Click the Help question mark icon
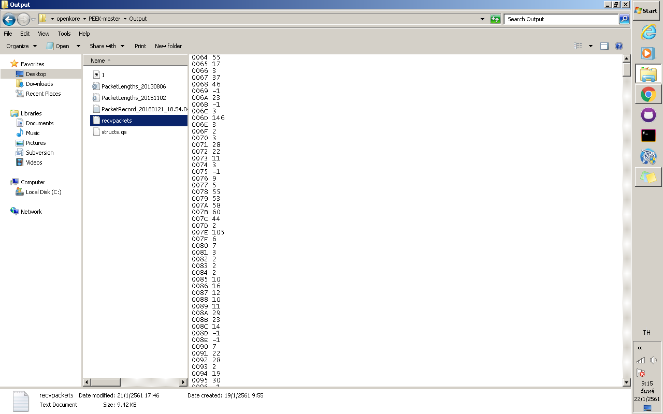663x414 pixels. (619, 46)
